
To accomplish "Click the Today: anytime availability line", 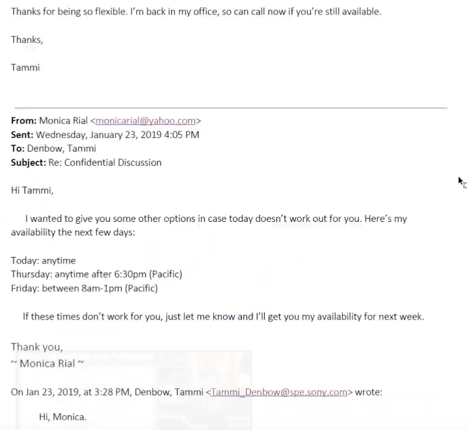I will [43, 261].
